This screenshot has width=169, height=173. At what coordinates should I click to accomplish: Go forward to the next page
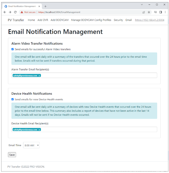coord(10,12)
